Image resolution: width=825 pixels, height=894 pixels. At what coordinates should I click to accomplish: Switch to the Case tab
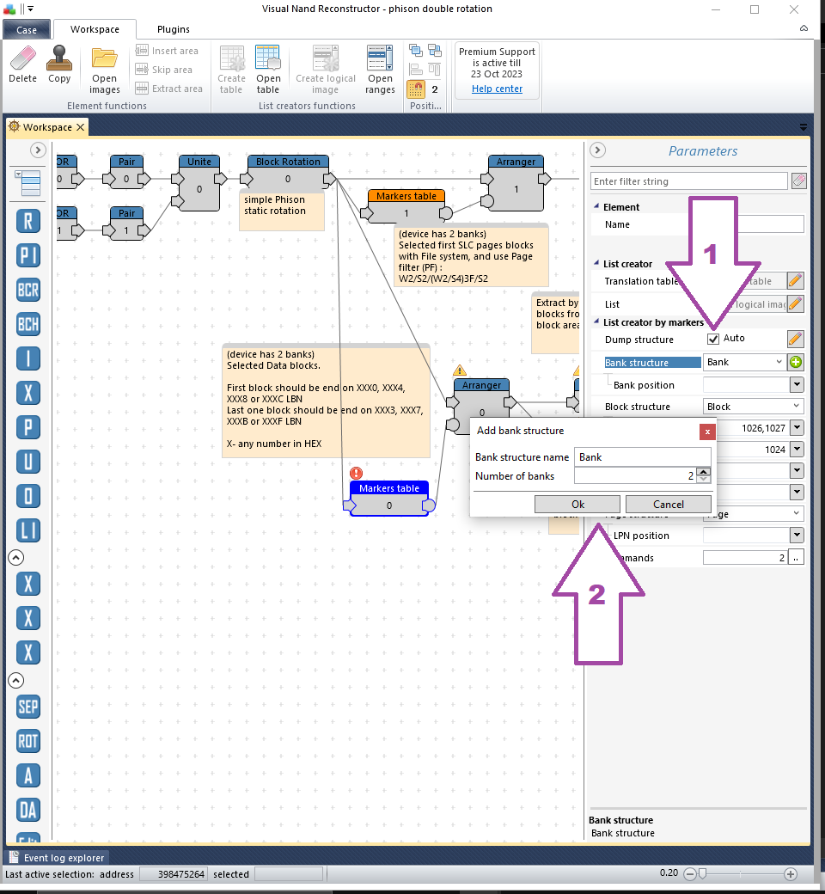(x=27, y=29)
